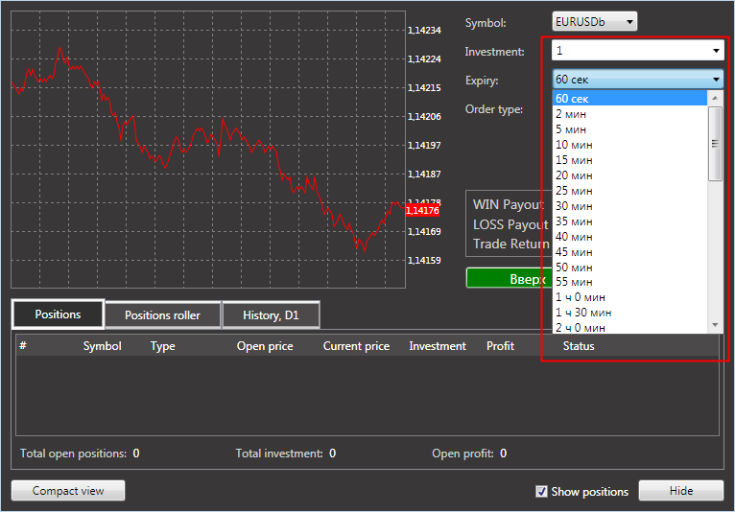Open the Symbol dropdown showing EURUSDb

[x=594, y=21]
